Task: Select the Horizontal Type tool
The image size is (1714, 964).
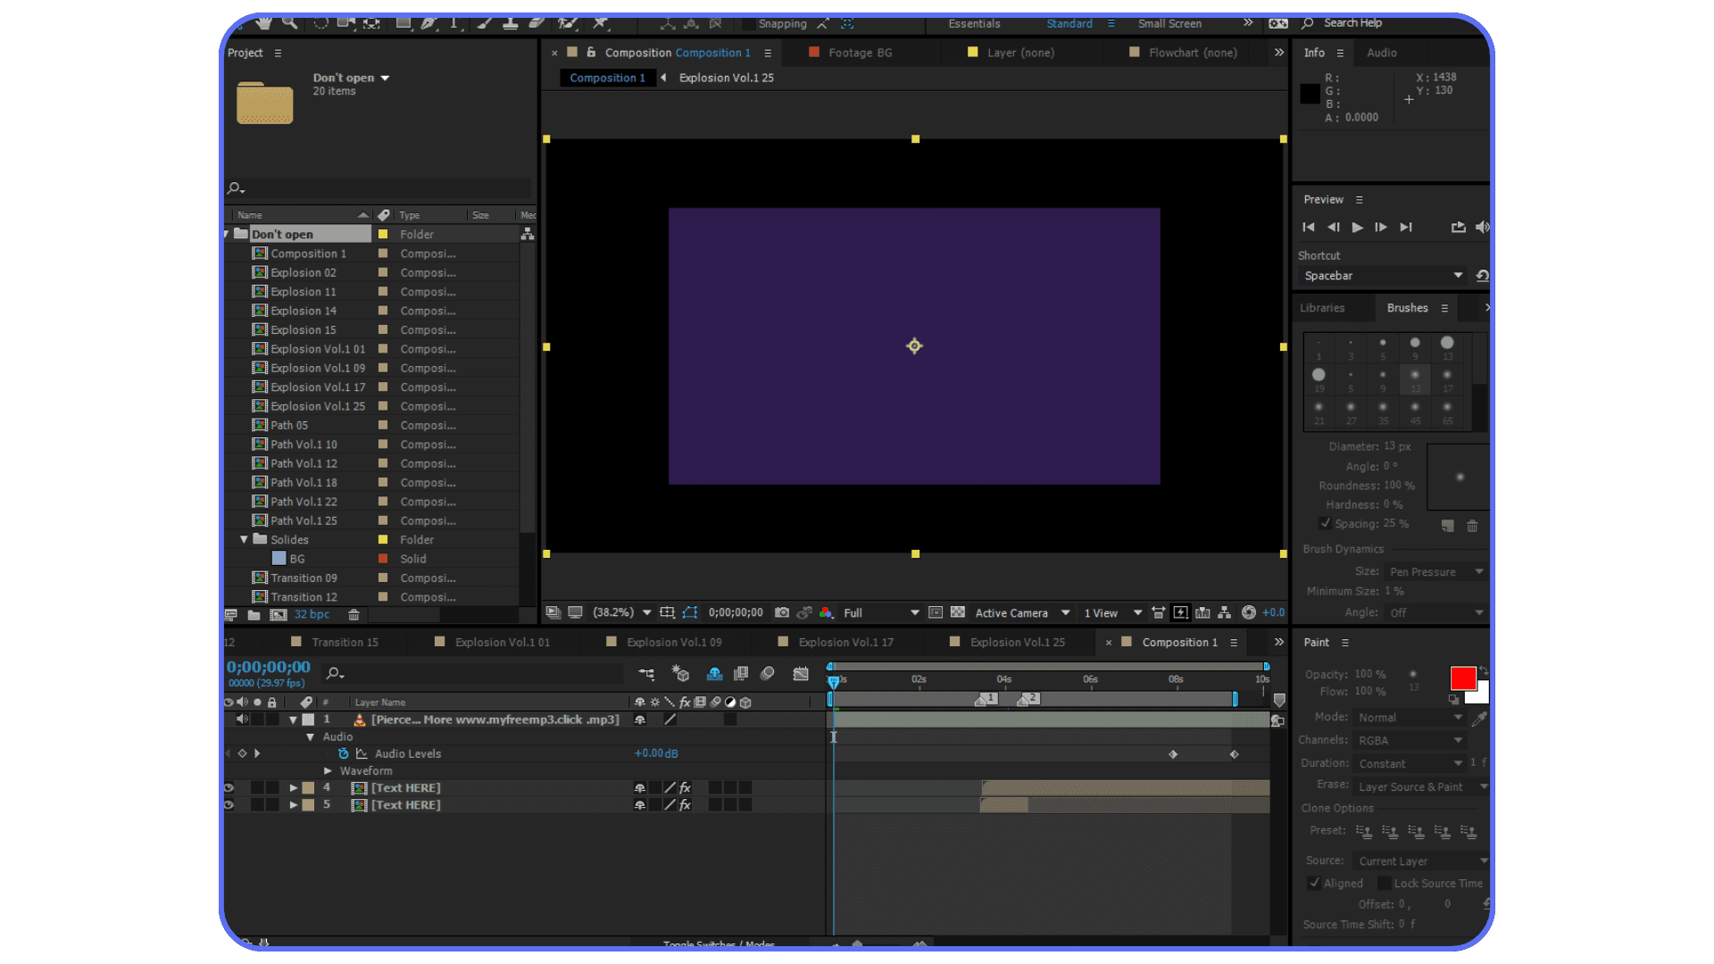Action: [455, 24]
